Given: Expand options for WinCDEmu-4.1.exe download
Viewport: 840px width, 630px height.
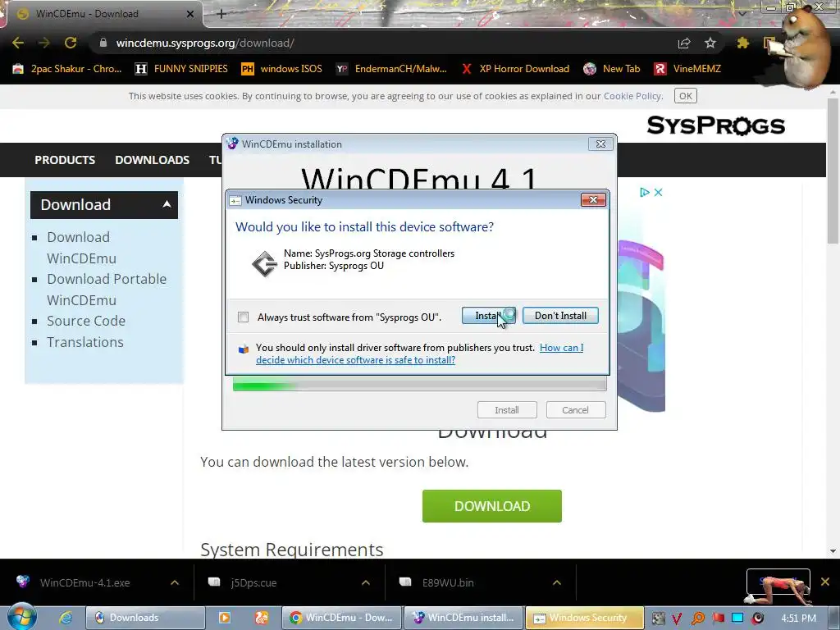Looking at the screenshot, I should click(175, 582).
